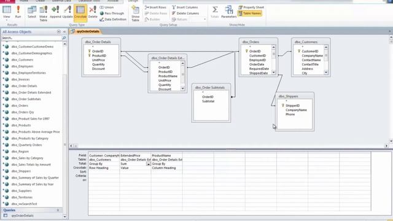This screenshot has width=393, height=221.
Task: Open dbo_Product Sales for 1997 item
Action: coord(30,118)
